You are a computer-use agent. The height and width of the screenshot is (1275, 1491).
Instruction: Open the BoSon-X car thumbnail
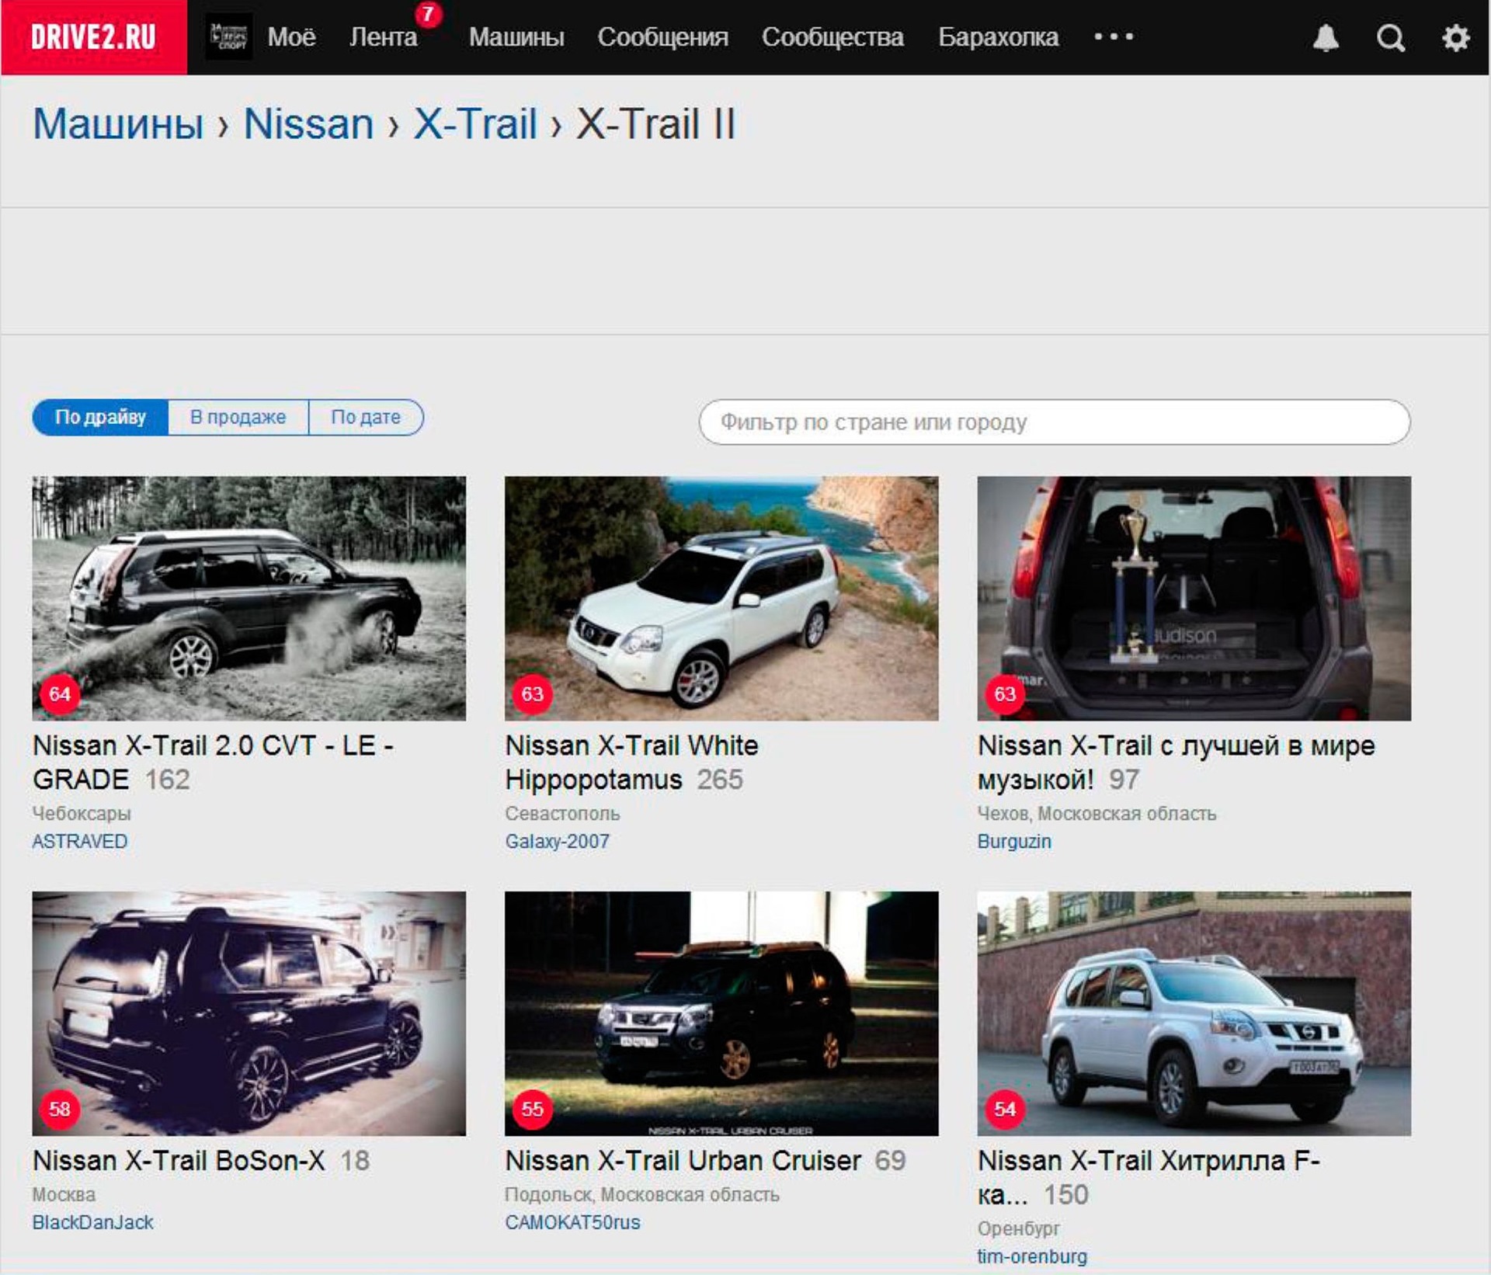click(249, 1013)
